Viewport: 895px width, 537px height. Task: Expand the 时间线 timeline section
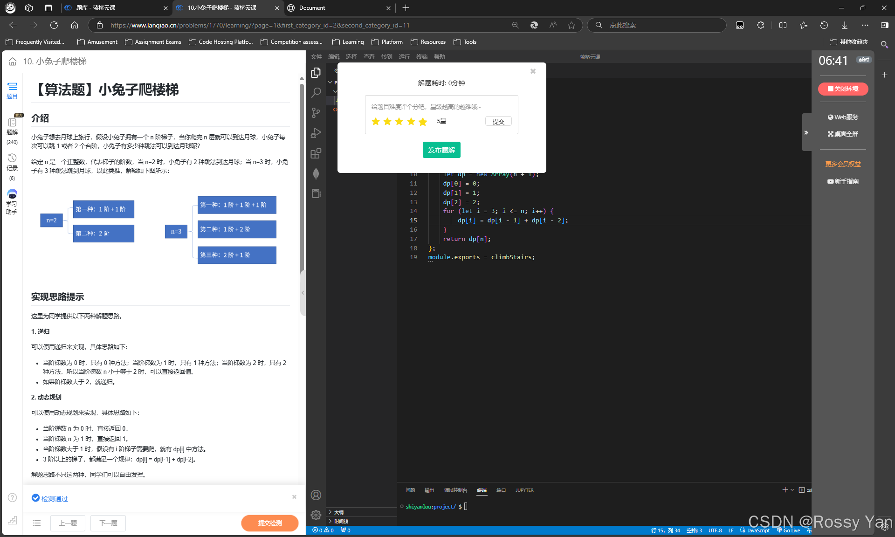coord(341,521)
